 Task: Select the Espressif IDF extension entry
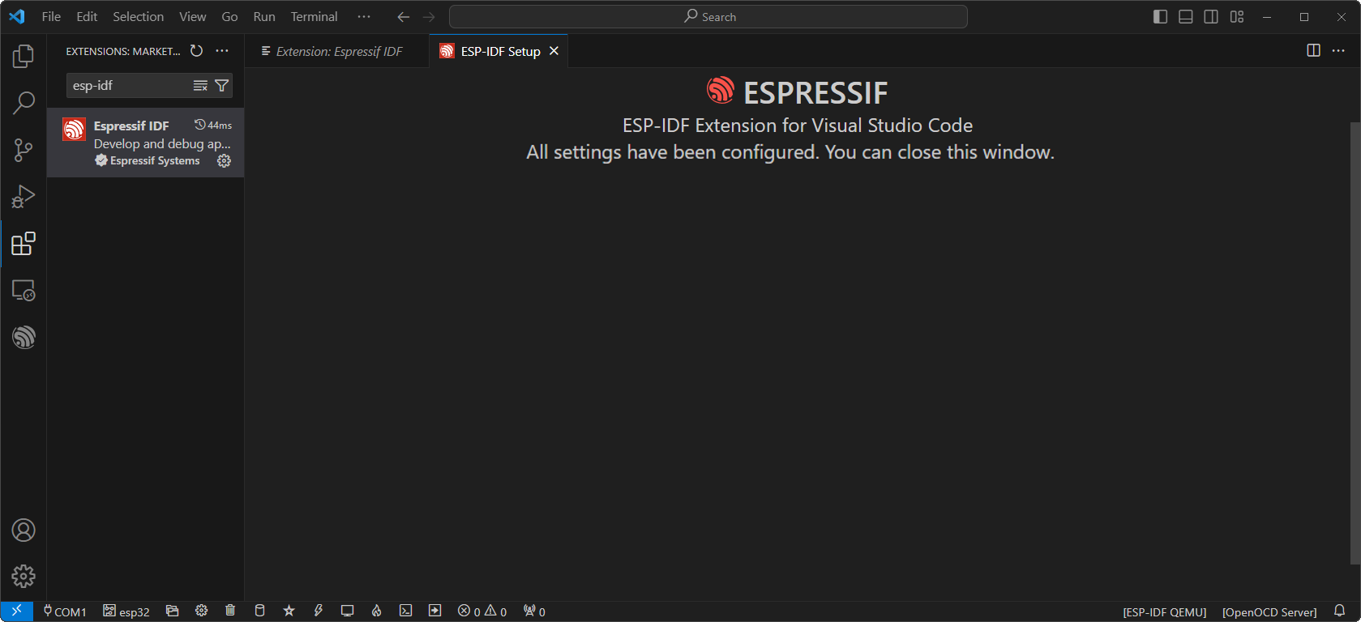[146, 143]
